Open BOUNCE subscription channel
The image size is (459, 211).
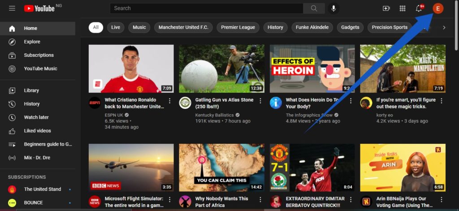(x=38, y=203)
